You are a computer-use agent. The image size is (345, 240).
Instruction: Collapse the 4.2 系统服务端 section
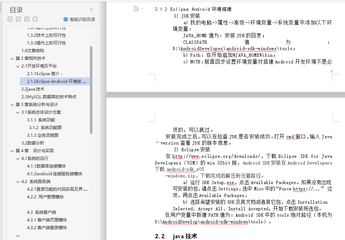pyautogui.click(x=18, y=182)
